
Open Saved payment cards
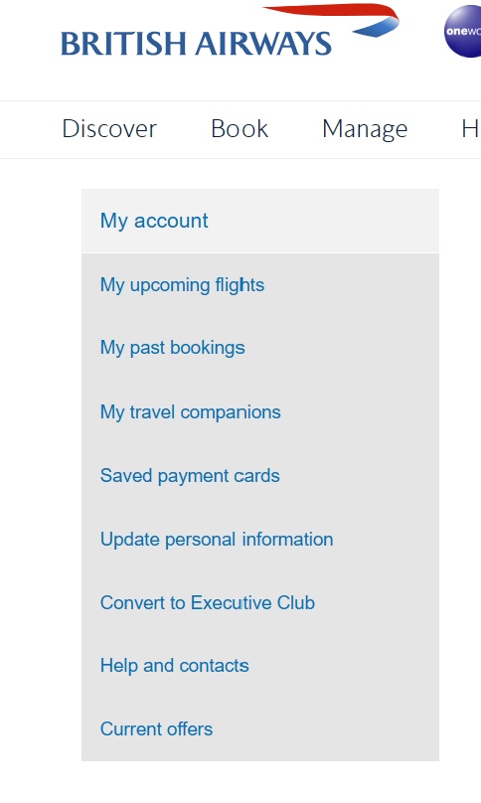click(190, 476)
